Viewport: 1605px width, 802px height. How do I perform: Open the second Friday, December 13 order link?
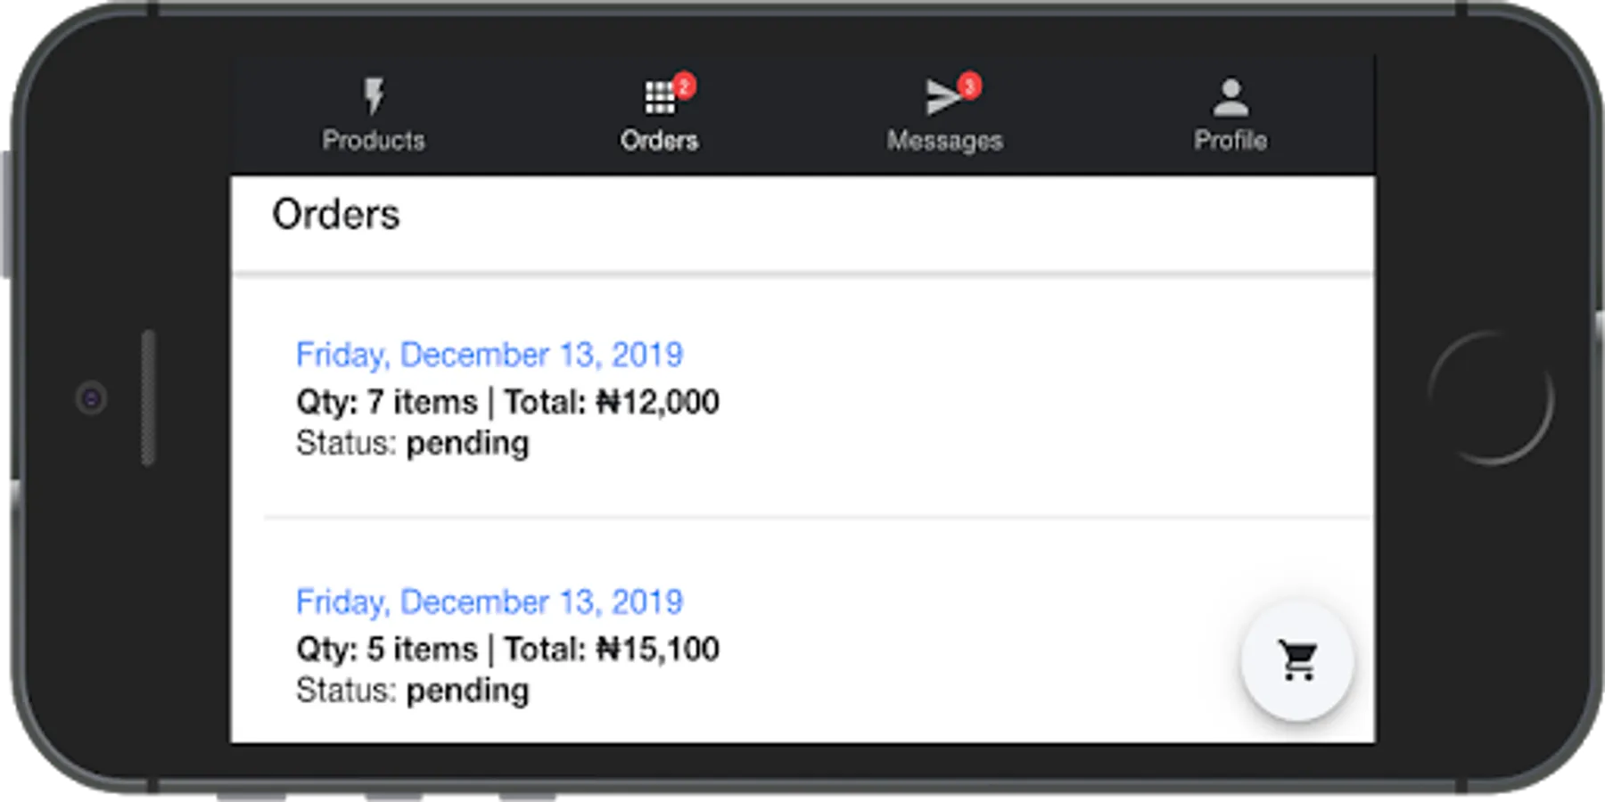(x=490, y=602)
